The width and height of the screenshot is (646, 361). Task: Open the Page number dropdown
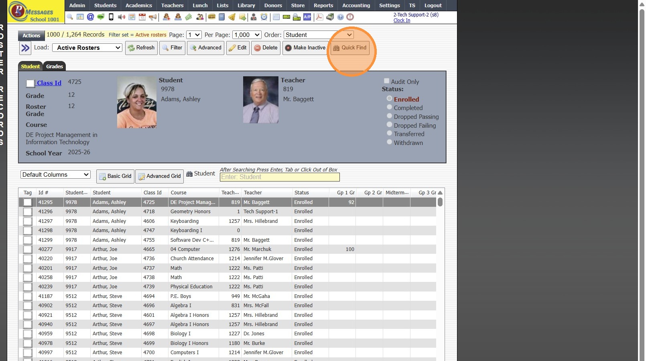pyautogui.click(x=194, y=35)
